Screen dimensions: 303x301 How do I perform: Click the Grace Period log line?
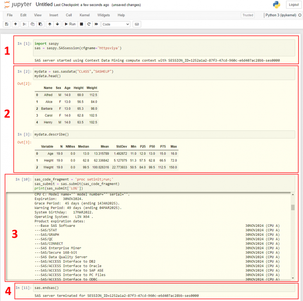[x=77, y=203]
